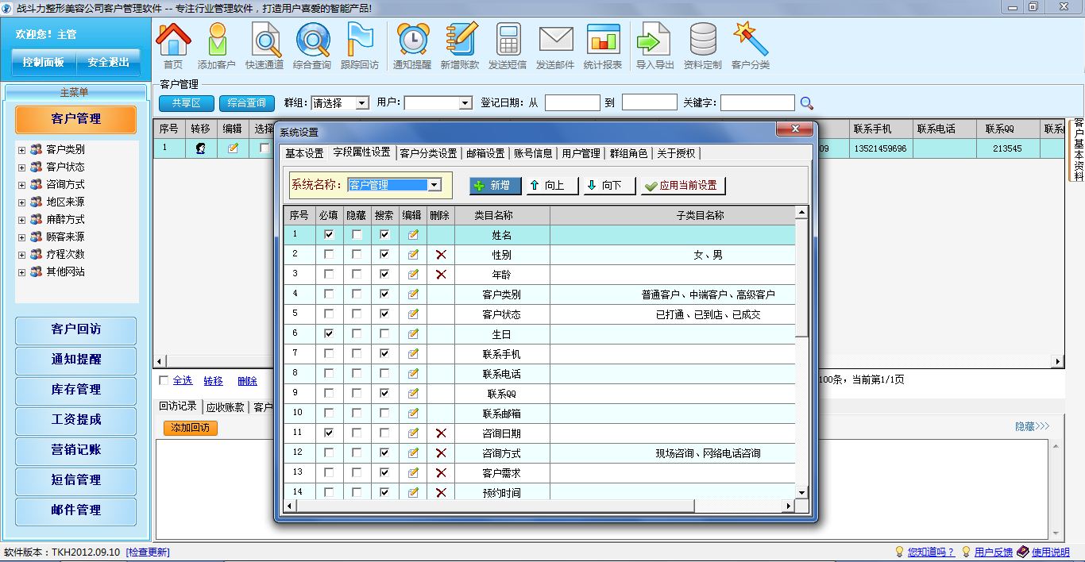Switch to the 邮箱设置 tab
Viewport: 1085px width, 562px height.
click(x=485, y=153)
